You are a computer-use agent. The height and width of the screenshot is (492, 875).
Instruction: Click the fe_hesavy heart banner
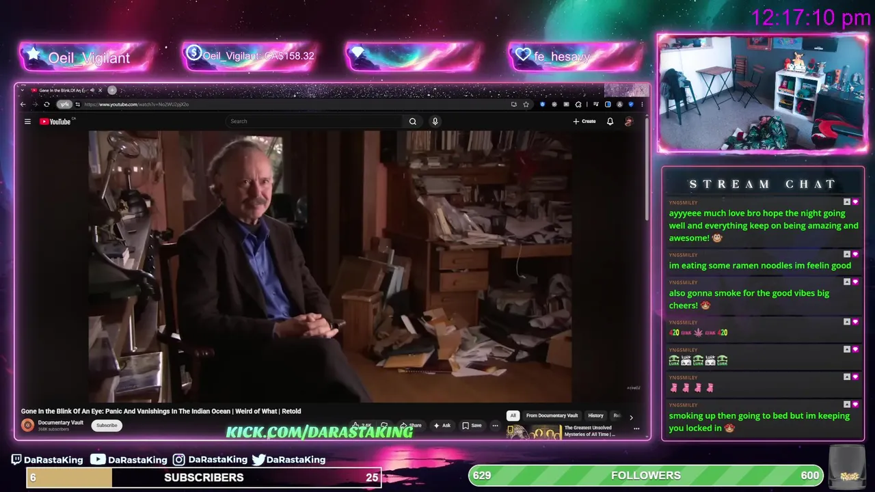click(x=576, y=56)
